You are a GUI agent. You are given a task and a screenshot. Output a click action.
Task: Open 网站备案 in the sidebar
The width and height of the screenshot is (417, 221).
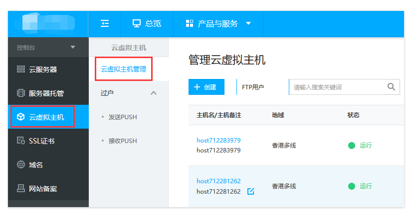click(x=48, y=188)
